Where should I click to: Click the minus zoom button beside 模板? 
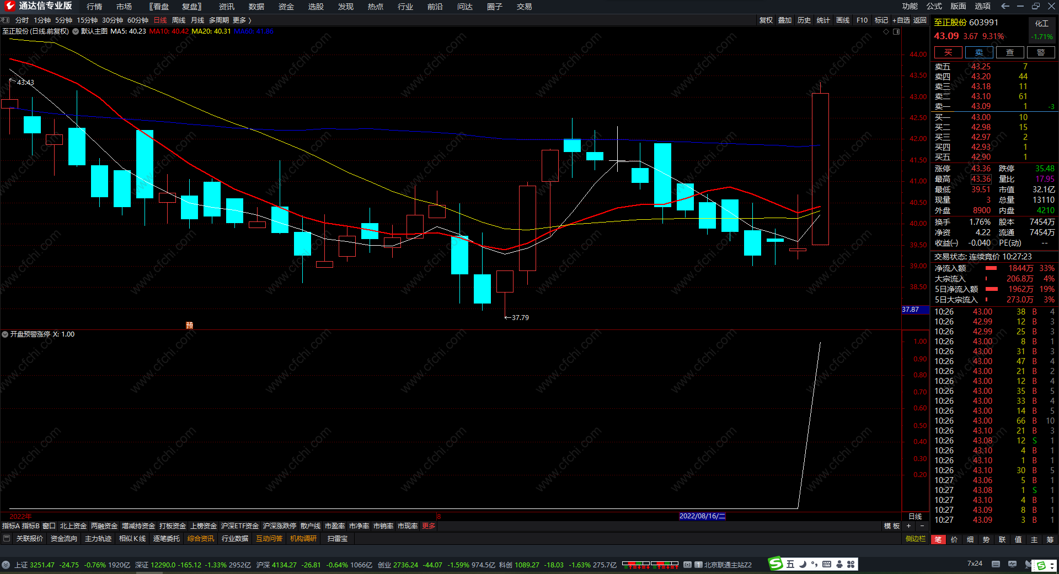pyautogui.click(x=922, y=526)
